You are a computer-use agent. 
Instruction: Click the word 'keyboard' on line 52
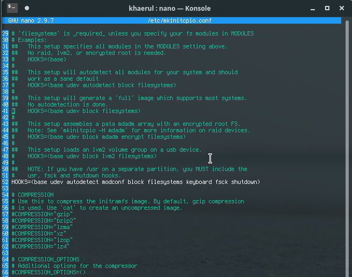click(x=199, y=182)
